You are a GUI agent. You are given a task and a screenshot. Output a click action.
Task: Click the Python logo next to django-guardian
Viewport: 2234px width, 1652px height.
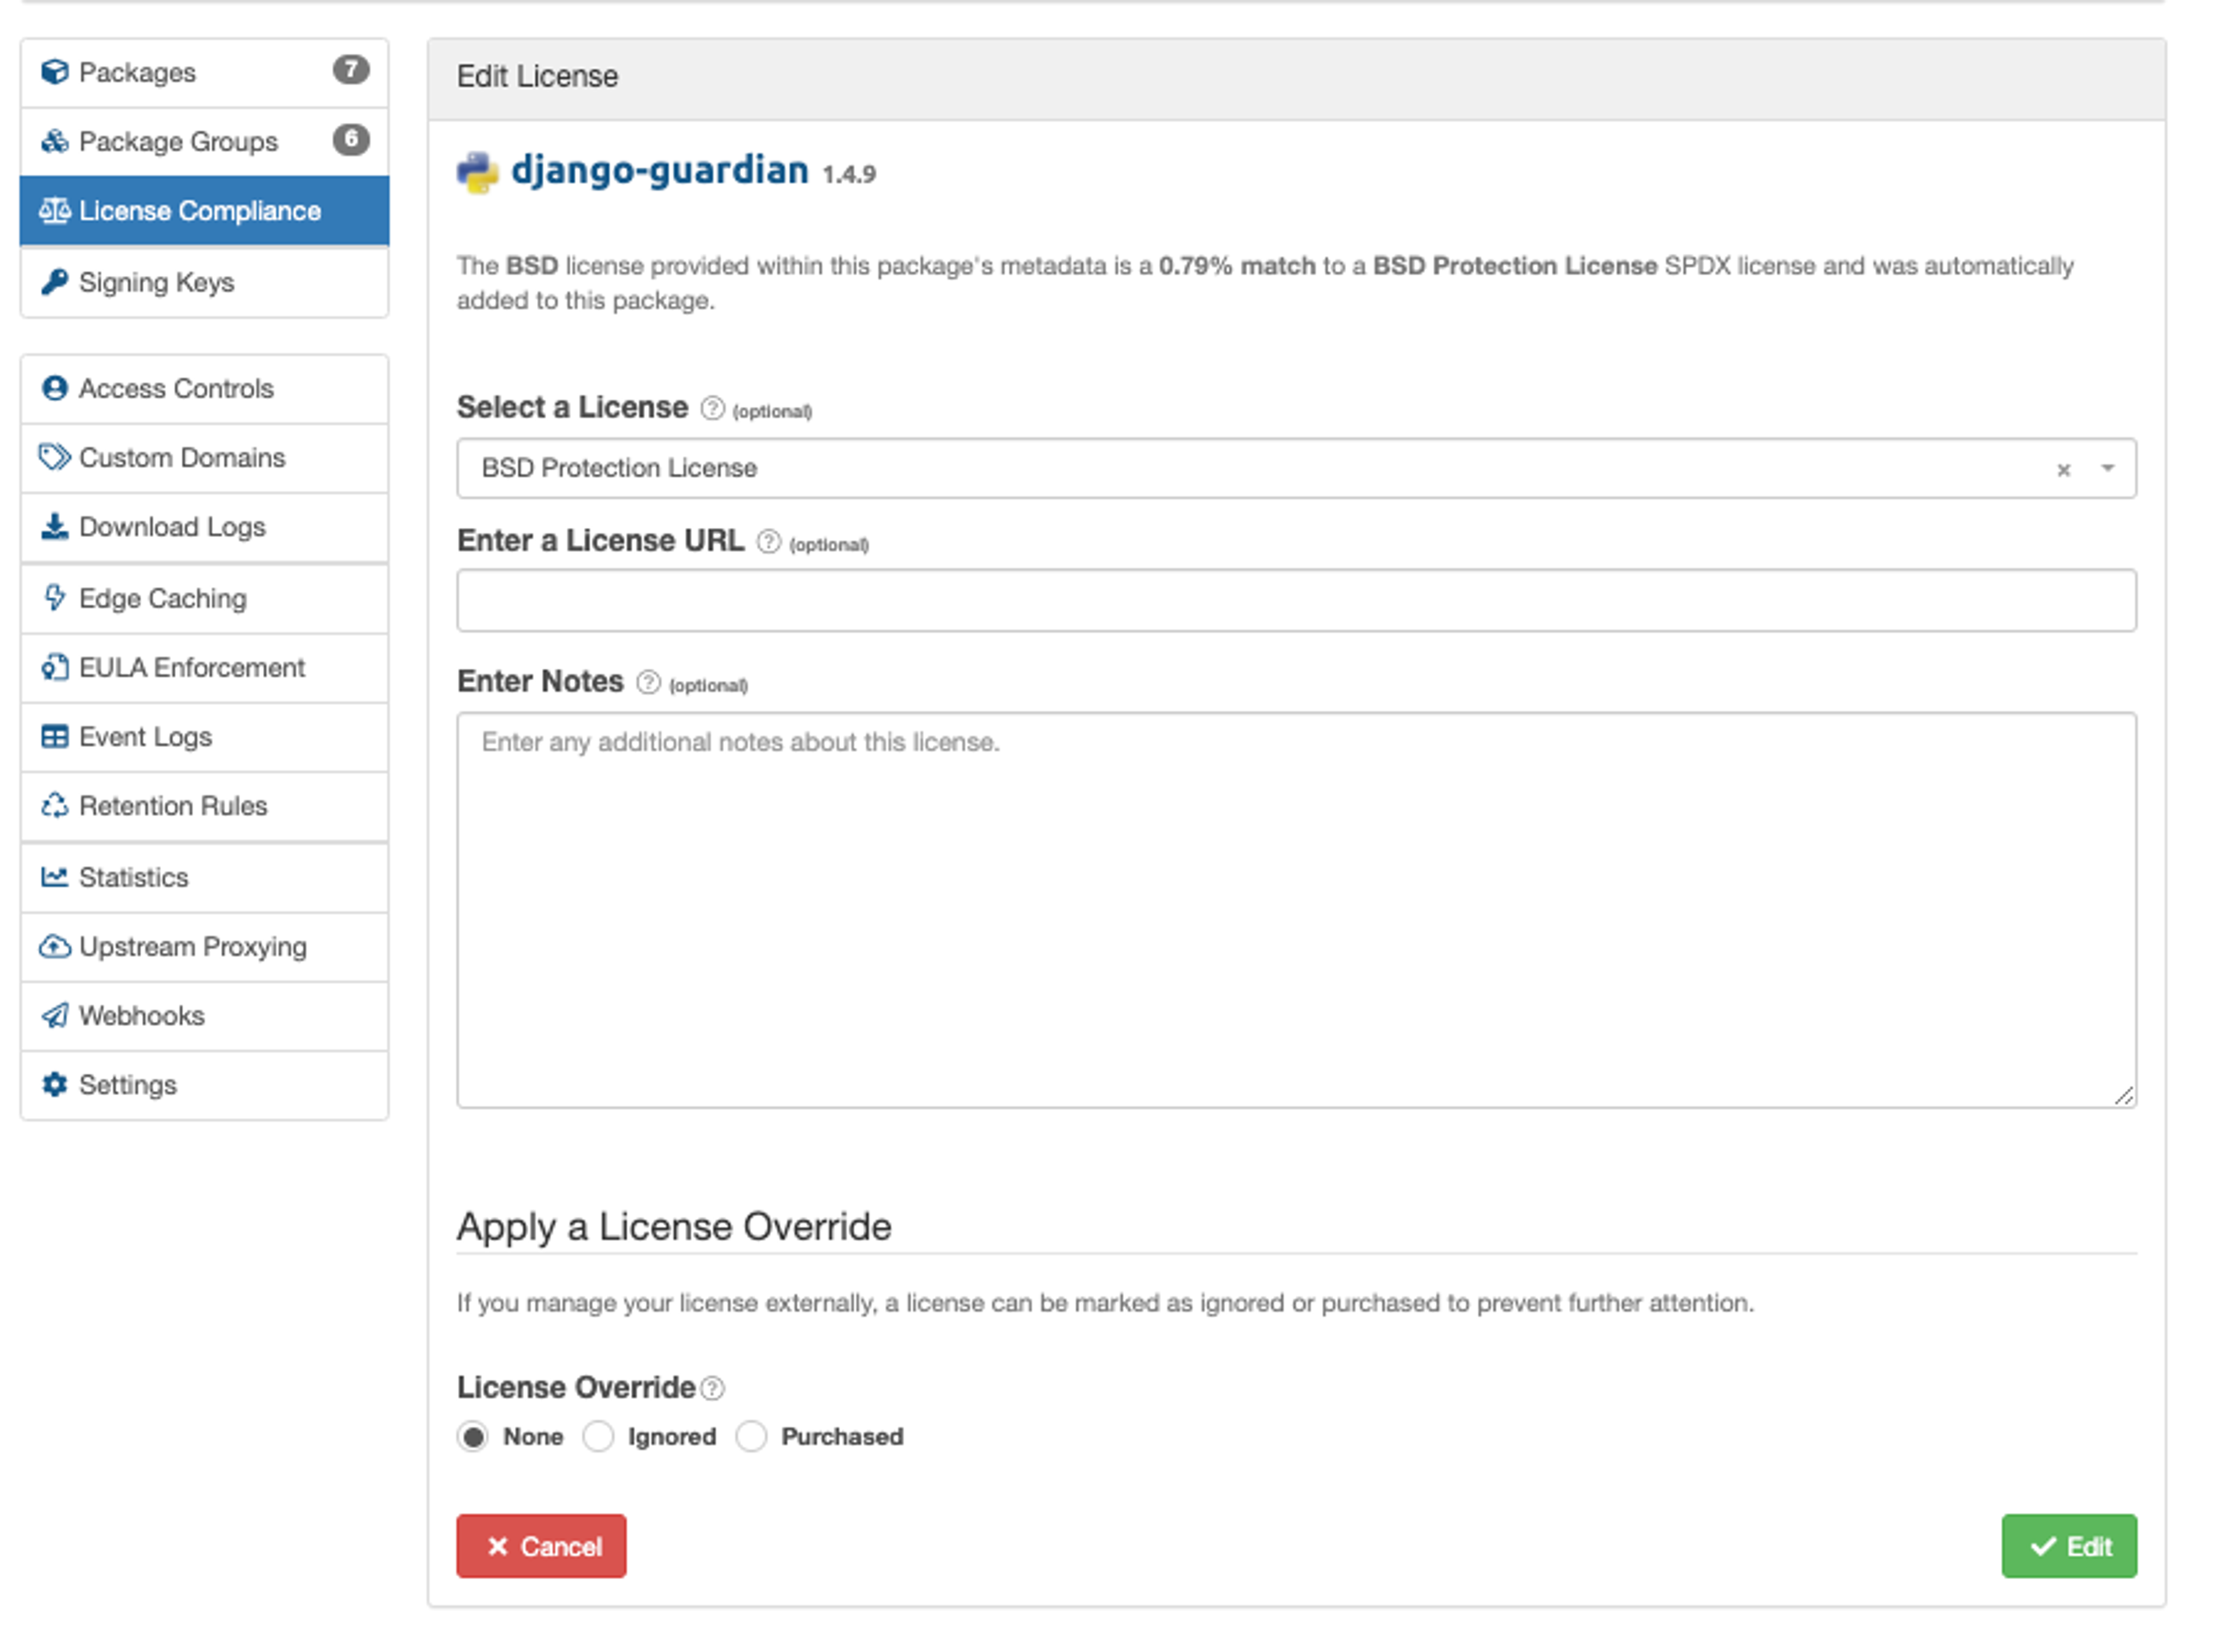pos(478,172)
